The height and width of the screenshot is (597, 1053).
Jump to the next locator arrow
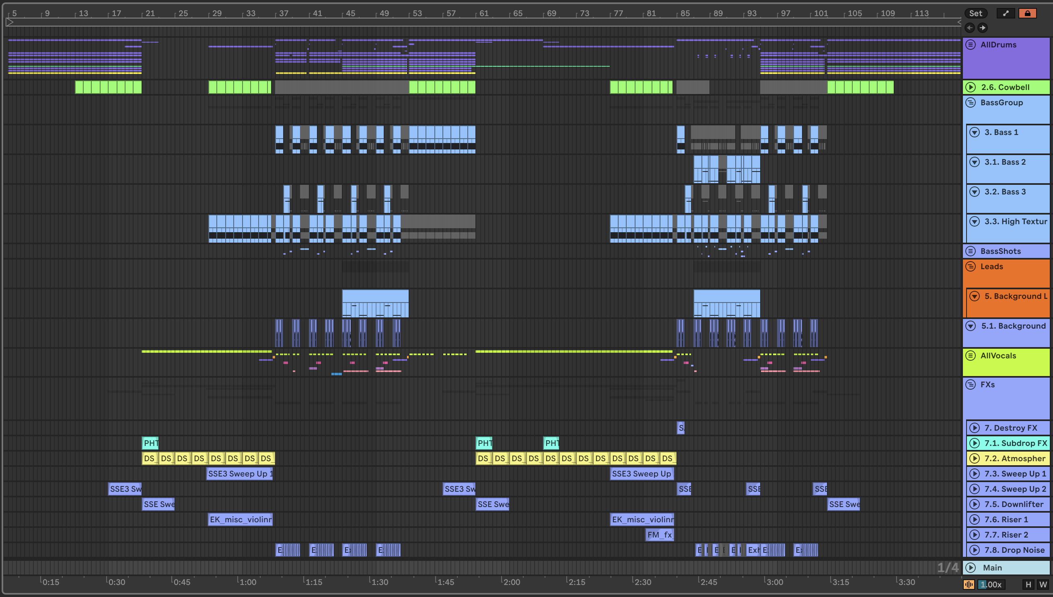click(983, 28)
